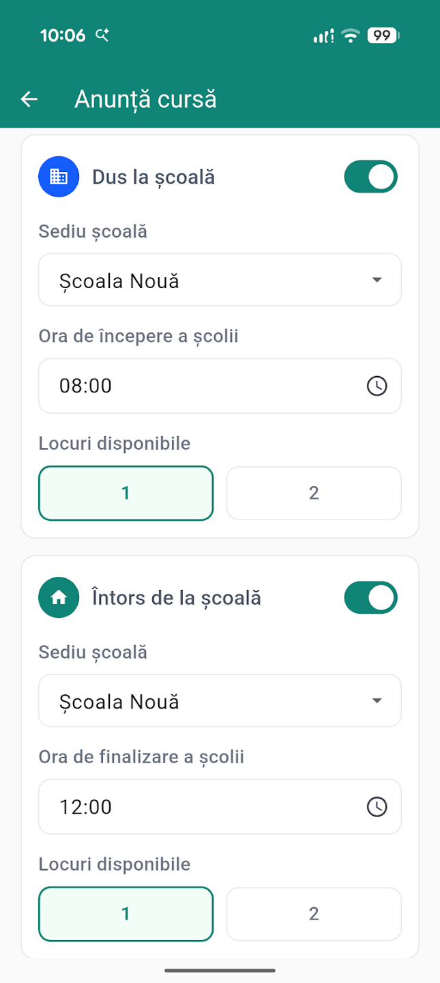440x983 pixels.
Task: Tap the battery indicator in the status bar
Action: click(383, 36)
